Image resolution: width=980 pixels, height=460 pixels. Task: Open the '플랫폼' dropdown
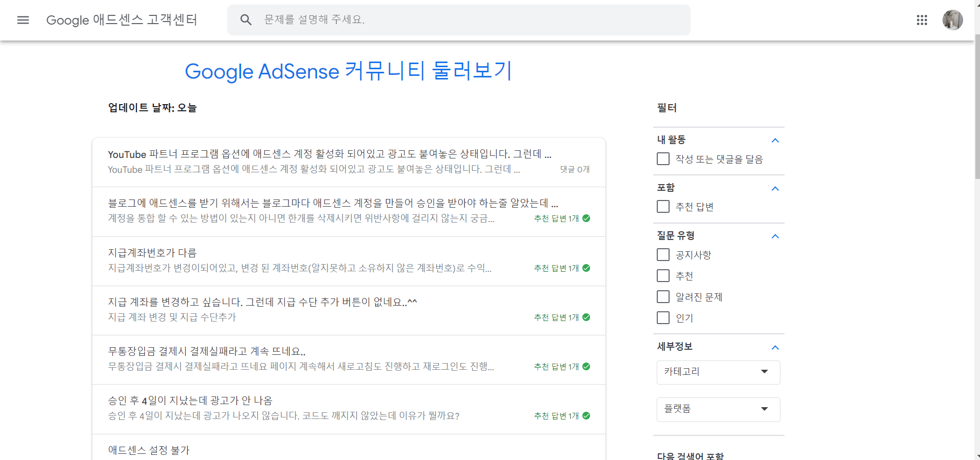coord(718,409)
